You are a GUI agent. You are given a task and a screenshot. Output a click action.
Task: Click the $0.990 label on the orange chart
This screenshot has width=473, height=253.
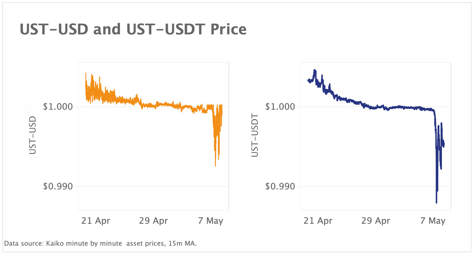(x=57, y=186)
